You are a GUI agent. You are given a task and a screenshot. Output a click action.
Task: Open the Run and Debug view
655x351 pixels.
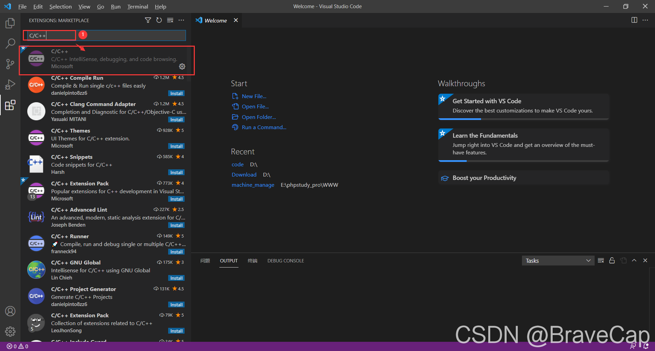point(10,84)
